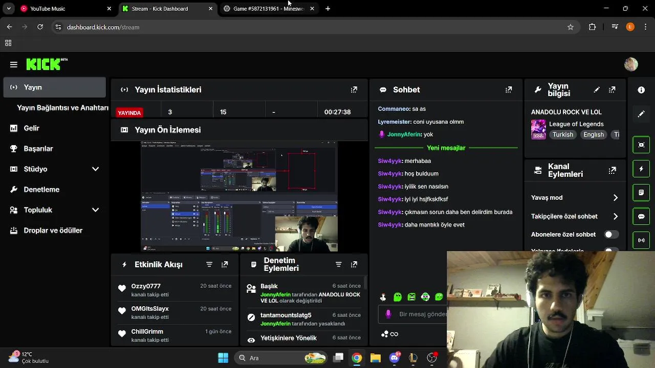Toggle the chat bubble icon in right rail
Image resolution: width=655 pixels, height=368 pixels.
click(x=641, y=216)
